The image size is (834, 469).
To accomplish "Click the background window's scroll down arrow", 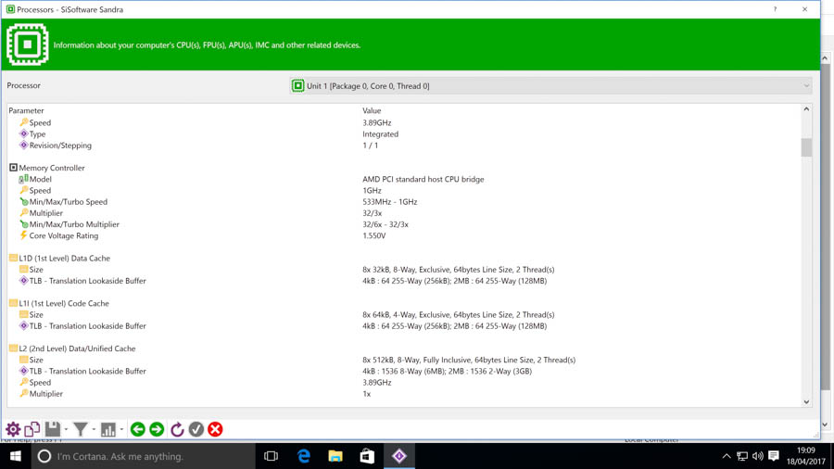I will click(x=825, y=425).
